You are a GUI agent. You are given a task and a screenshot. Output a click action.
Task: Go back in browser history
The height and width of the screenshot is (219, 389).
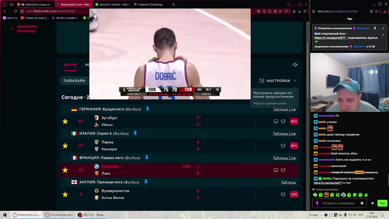click(5, 11)
